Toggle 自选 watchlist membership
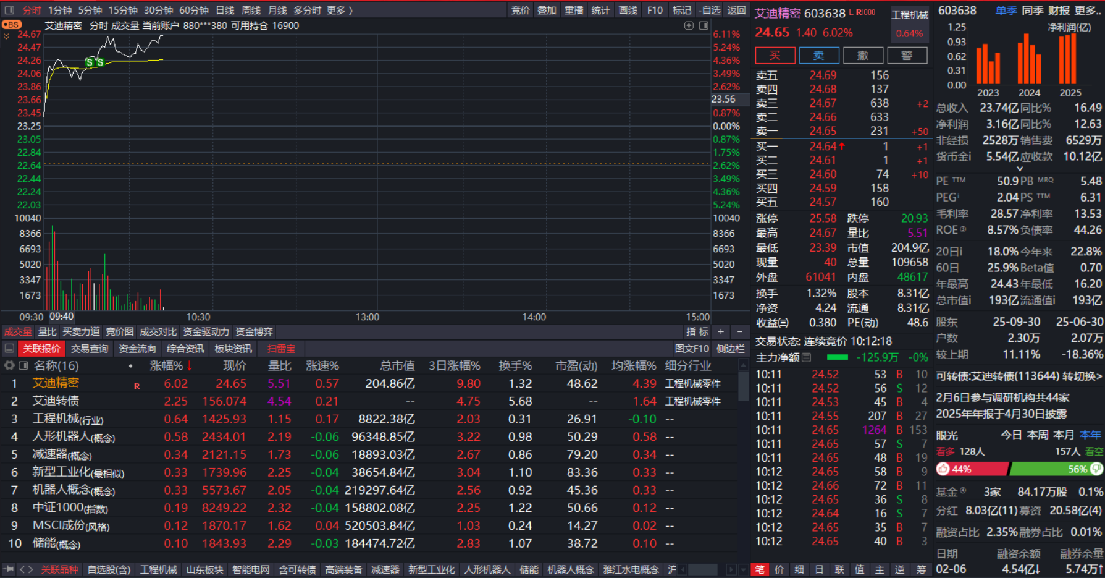This screenshot has height=578, width=1105. point(710,10)
